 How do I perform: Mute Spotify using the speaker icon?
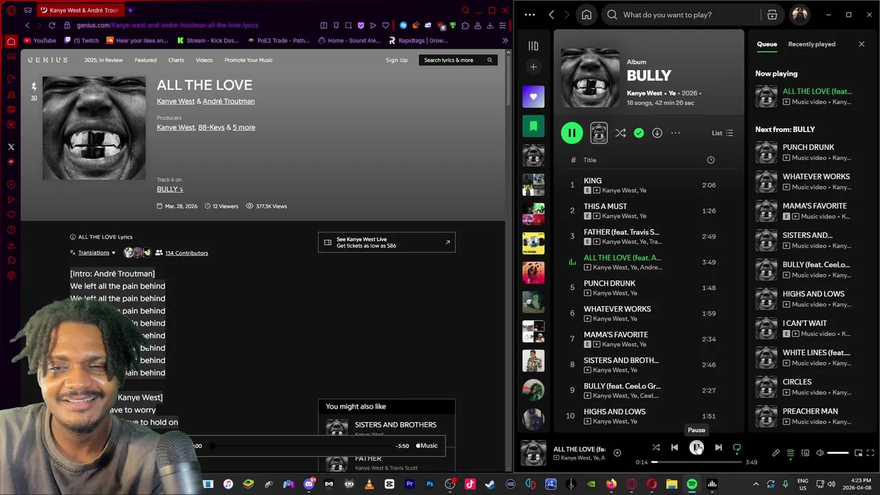pos(819,453)
